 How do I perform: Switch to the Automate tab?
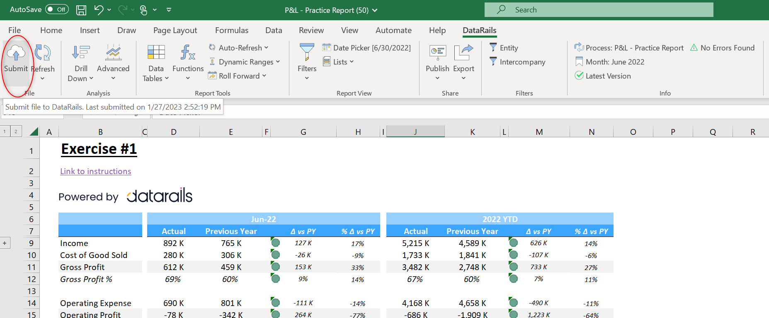[393, 30]
